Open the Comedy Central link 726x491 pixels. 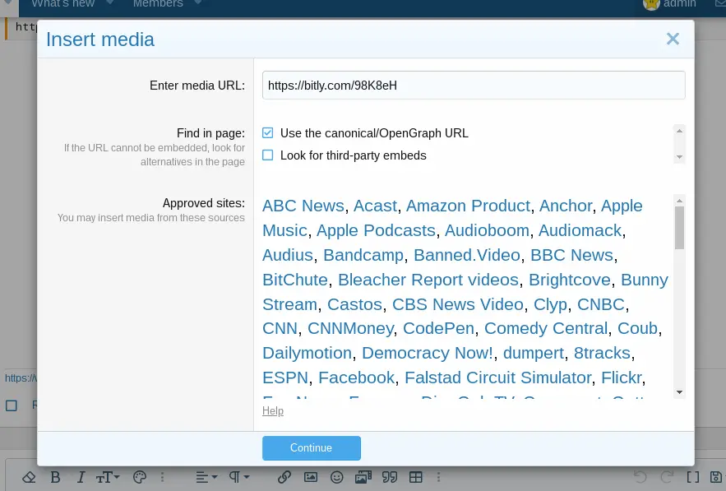[x=546, y=328]
